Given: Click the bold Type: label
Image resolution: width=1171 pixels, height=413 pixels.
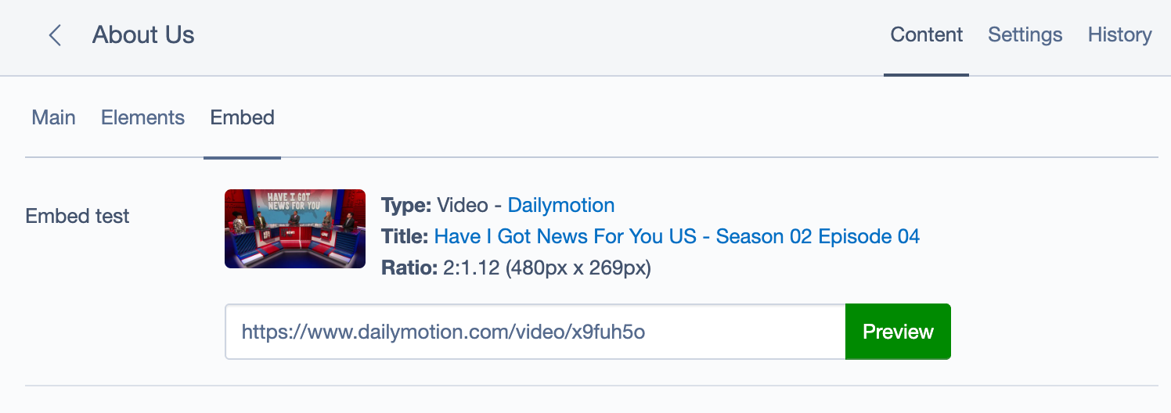Looking at the screenshot, I should click(405, 206).
